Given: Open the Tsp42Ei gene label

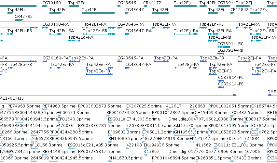Looking at the screenshot, I should coord(216,9).
